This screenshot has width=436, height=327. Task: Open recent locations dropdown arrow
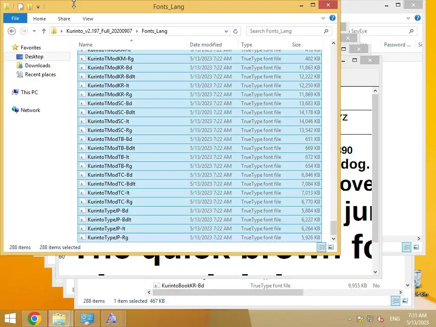34,31
